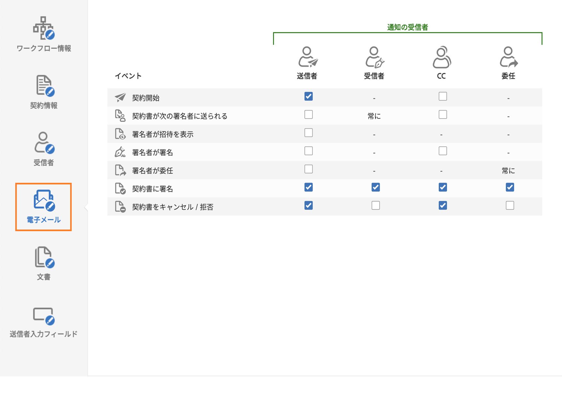Check 送信者 for 契約書が次の署名者に送られる
Image resolution: width=562 pixels, height=400 pixels.
point(309,115)
